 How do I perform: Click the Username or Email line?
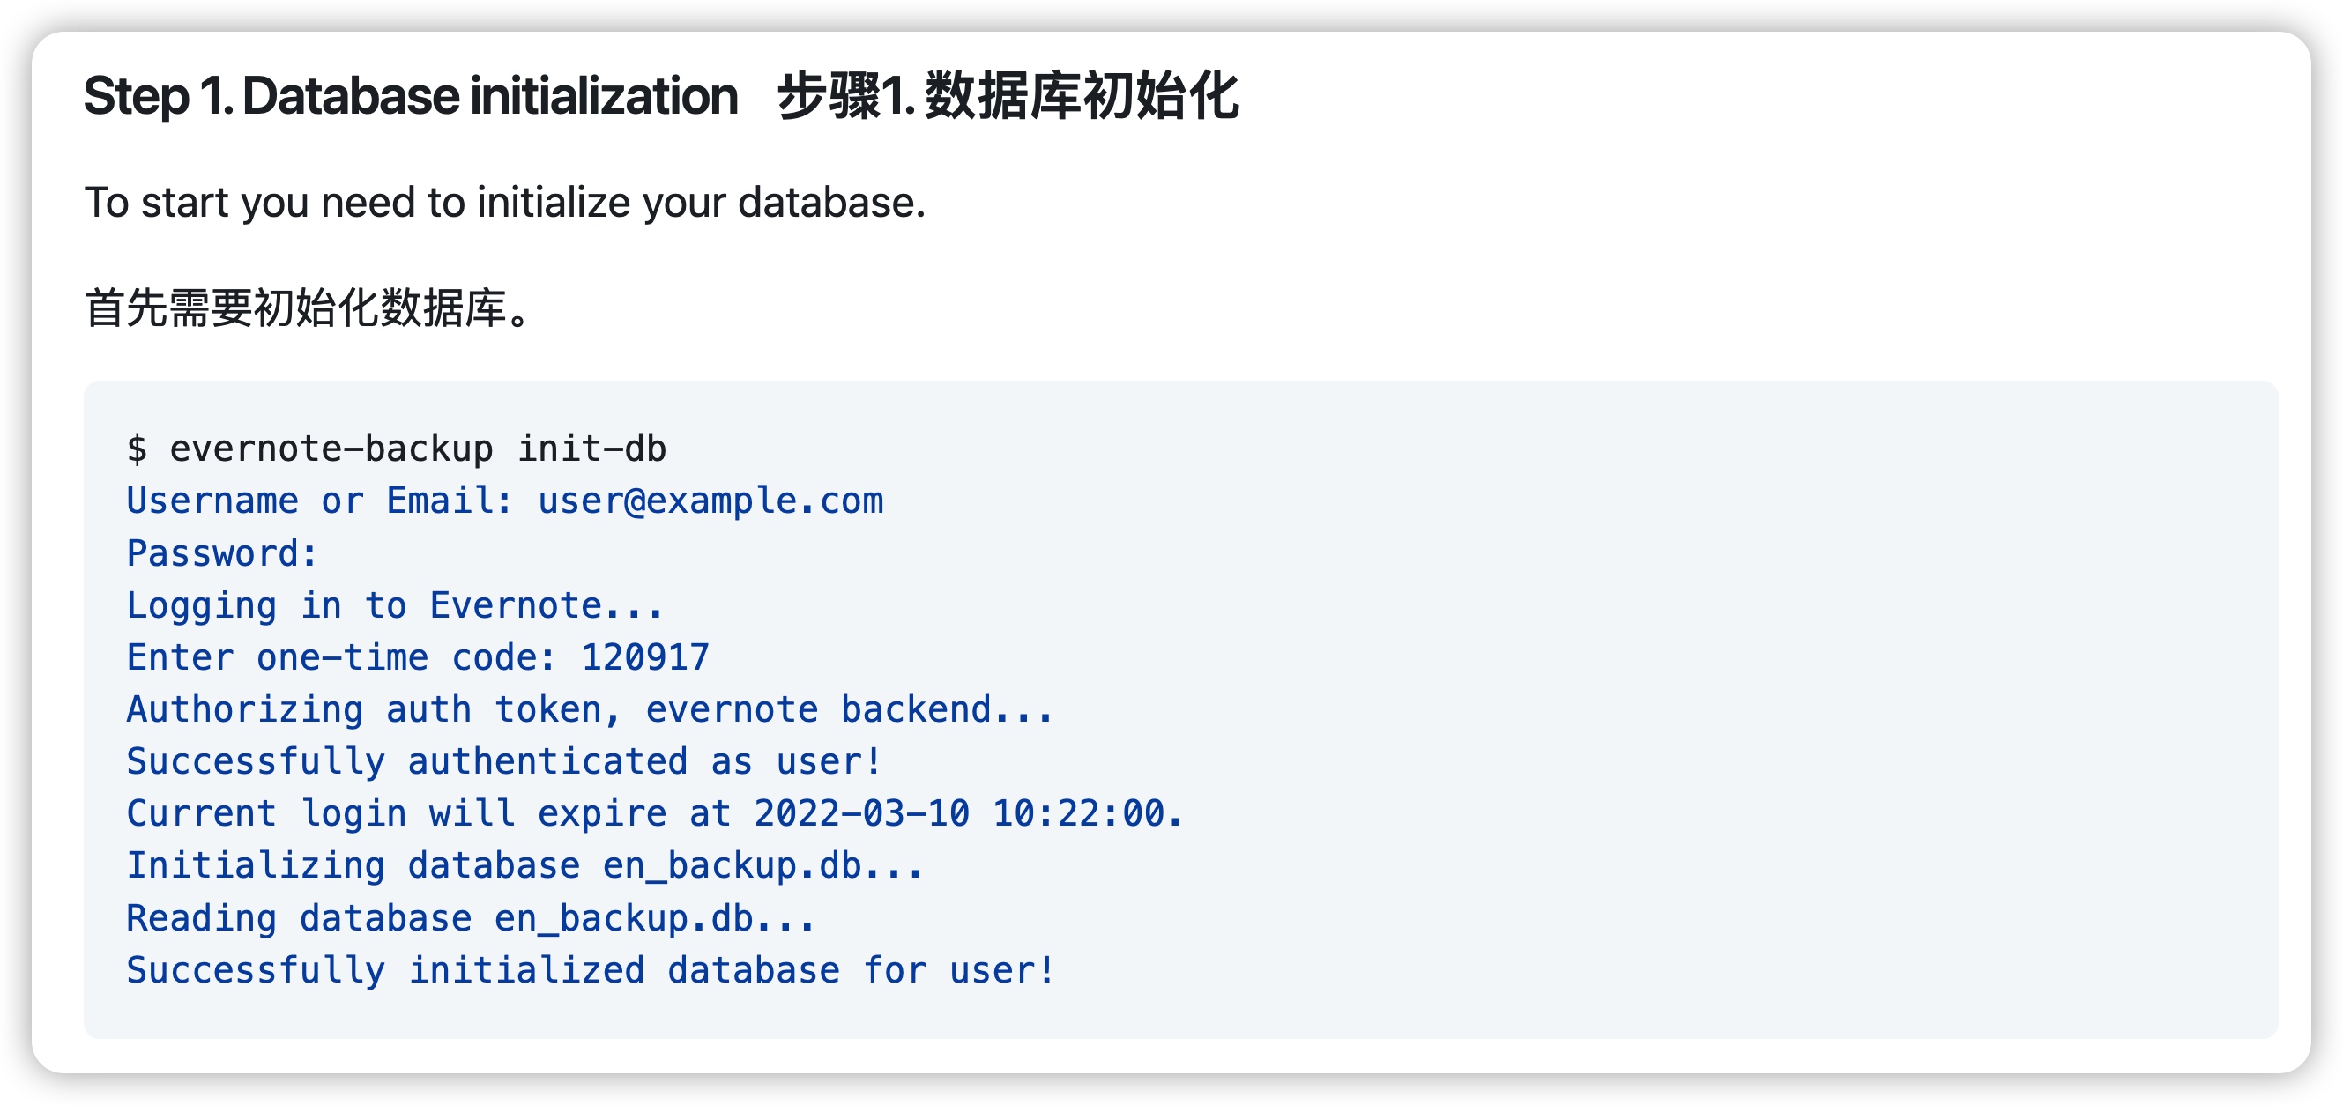tap(505, 501)
